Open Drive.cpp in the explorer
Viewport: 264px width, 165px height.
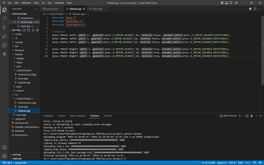pos(23,107)
